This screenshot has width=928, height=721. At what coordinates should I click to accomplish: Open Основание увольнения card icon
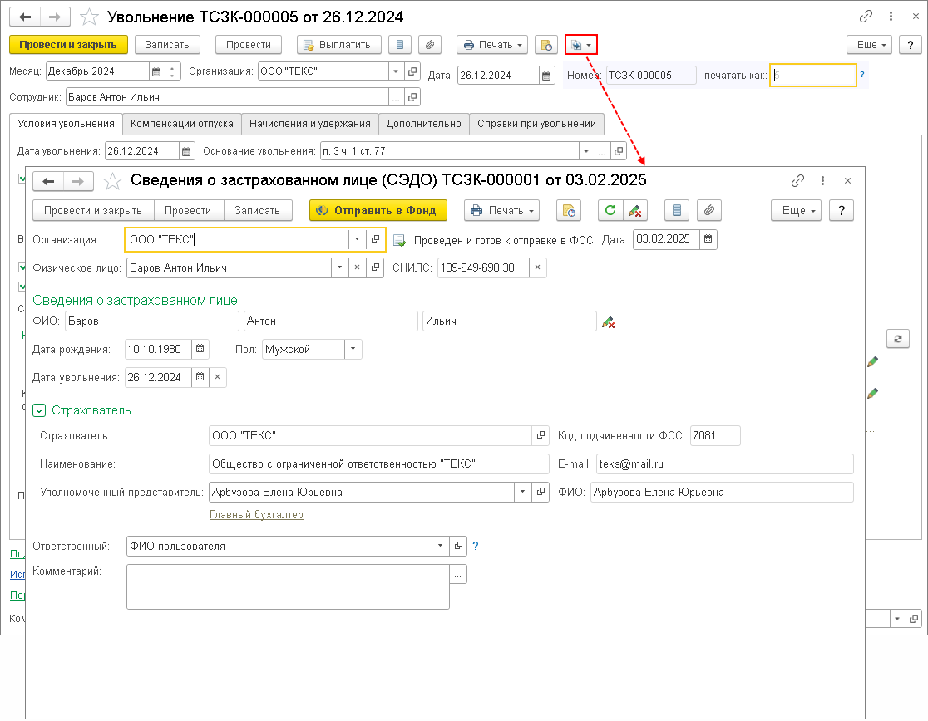click(619, 151)
